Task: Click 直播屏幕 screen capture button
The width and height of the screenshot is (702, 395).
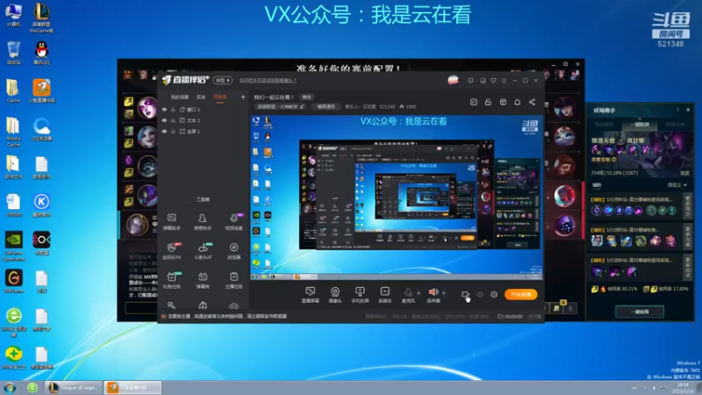Action: pyautogui.click(x=311, y=295)
